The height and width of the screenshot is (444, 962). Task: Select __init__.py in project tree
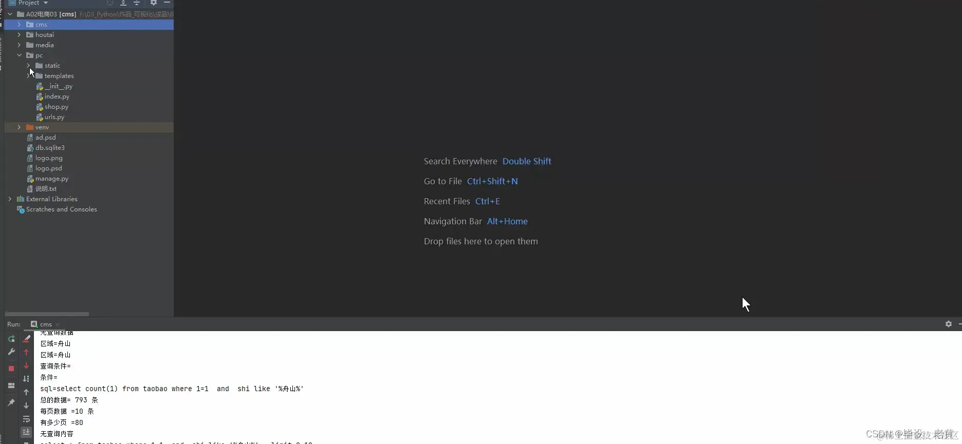click(x=58, y=86)
